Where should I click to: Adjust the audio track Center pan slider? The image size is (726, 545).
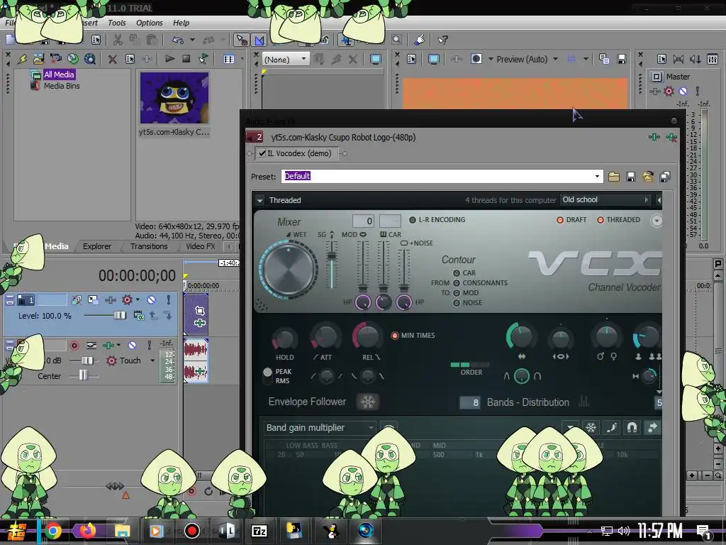pos(83,375)
